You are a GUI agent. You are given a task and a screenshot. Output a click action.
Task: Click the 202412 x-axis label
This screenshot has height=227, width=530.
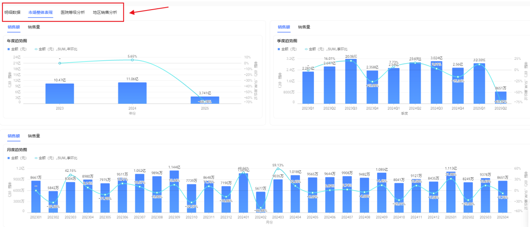[433, 217]
